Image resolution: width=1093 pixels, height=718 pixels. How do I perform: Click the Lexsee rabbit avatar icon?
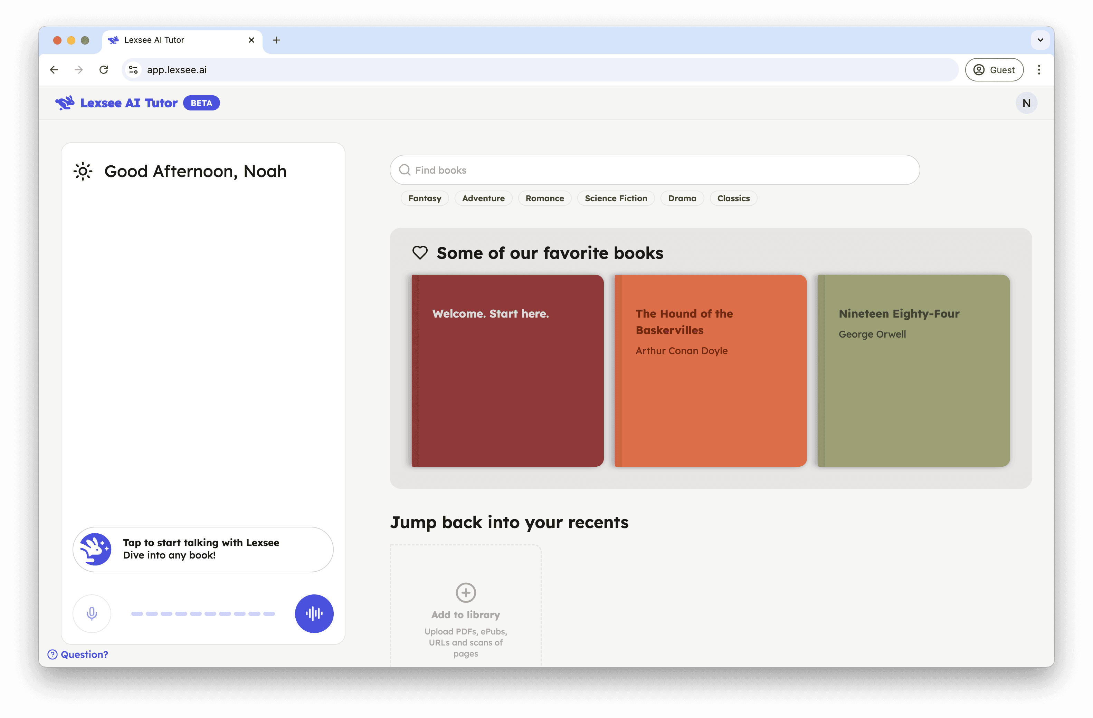click(96, 549)
